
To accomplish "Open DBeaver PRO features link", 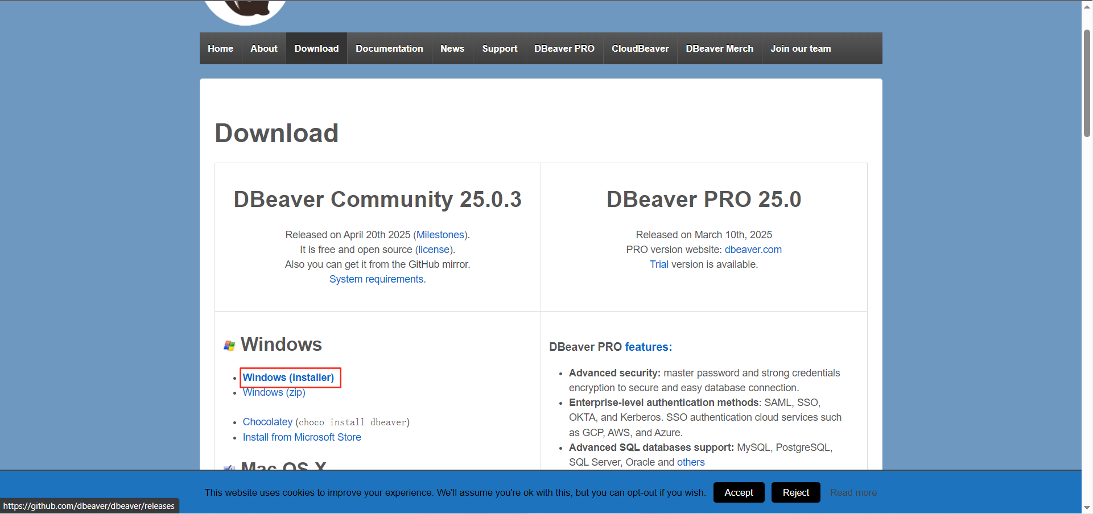I will (648, 347).
